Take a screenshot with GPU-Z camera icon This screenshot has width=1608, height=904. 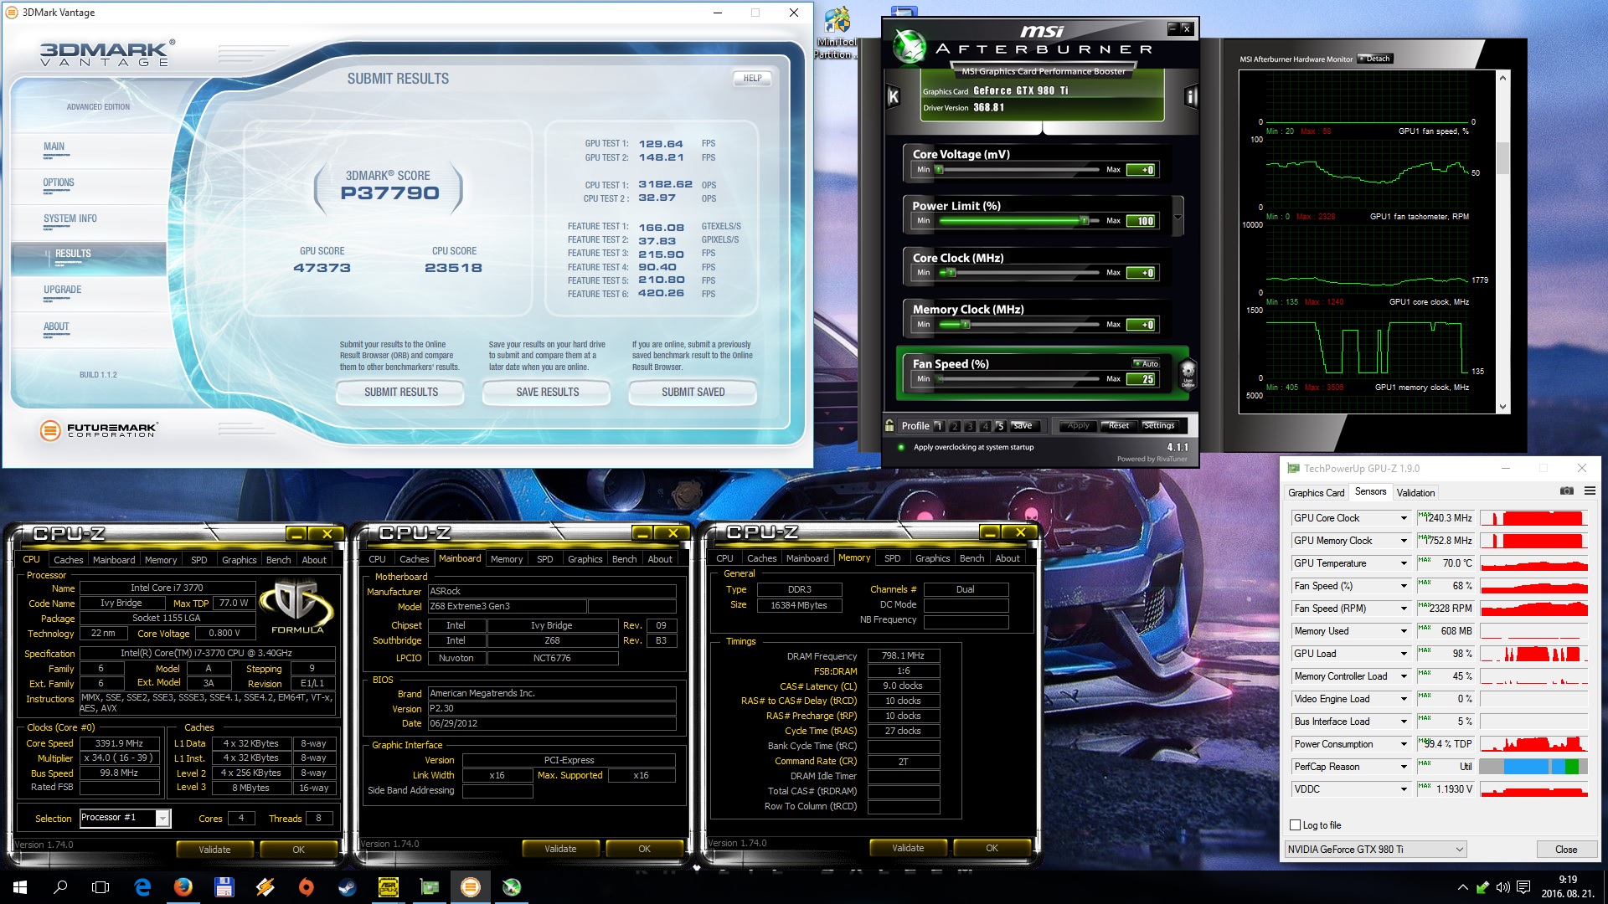pos(1566,491)
